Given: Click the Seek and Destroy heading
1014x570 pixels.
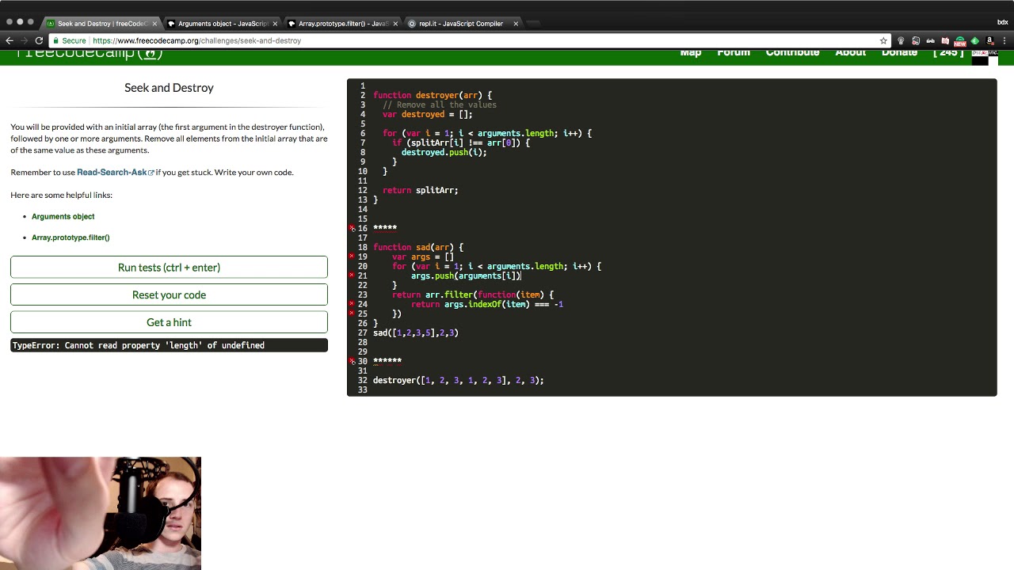Looking at the screenshot, I should 169,88.
